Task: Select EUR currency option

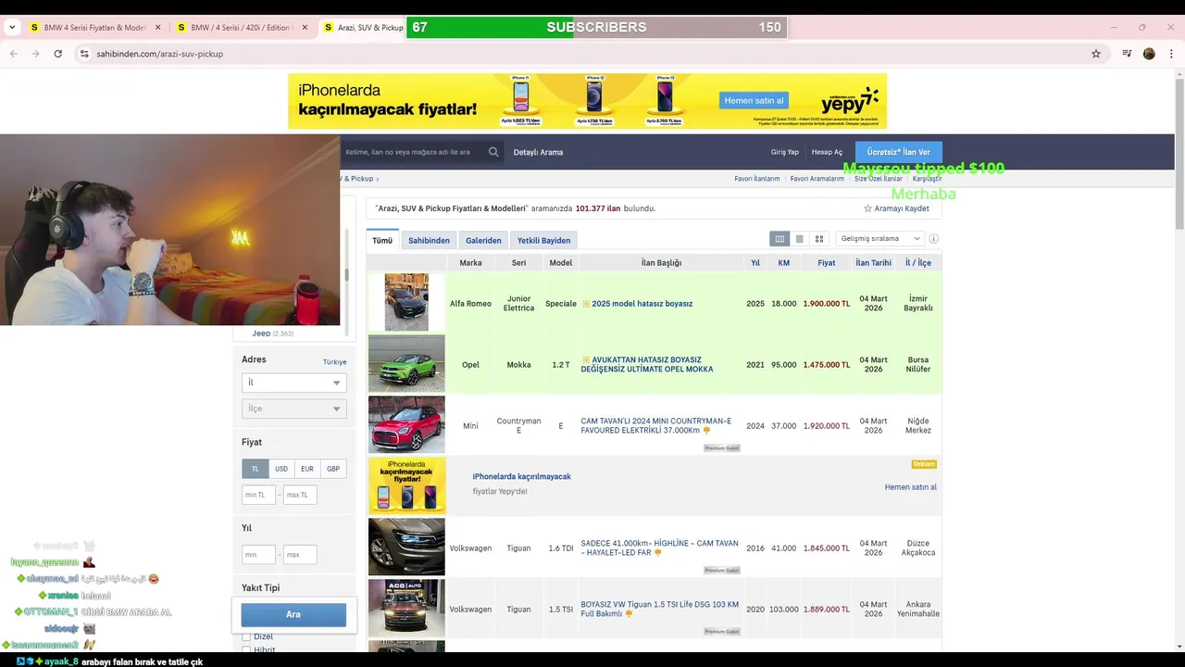Action: [307, 469]
